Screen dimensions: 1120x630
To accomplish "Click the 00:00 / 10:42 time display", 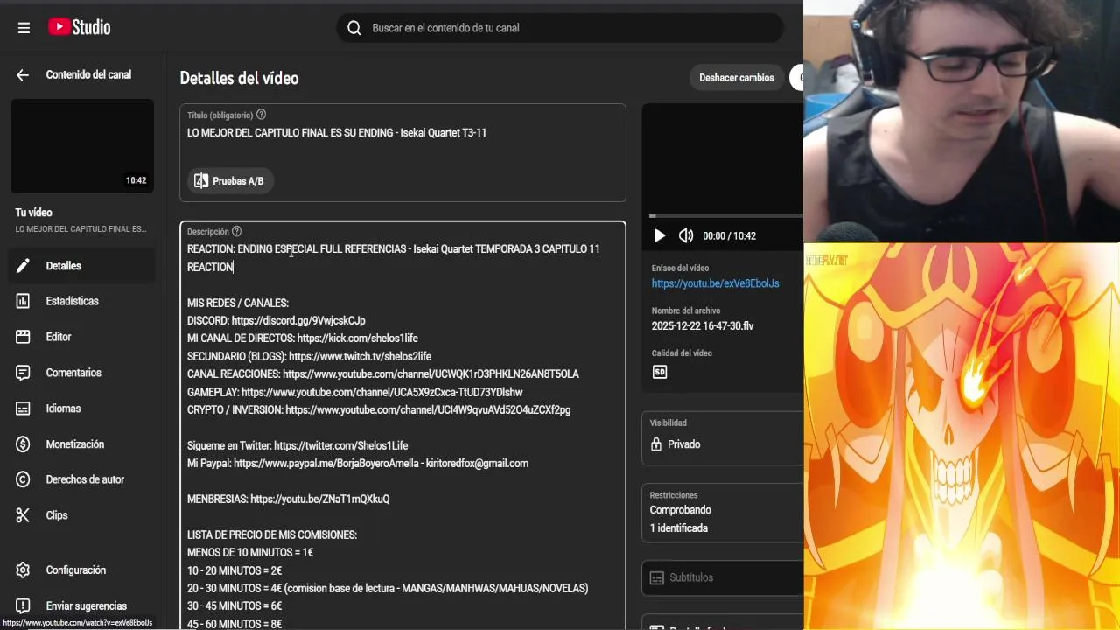I will [729, 236].
